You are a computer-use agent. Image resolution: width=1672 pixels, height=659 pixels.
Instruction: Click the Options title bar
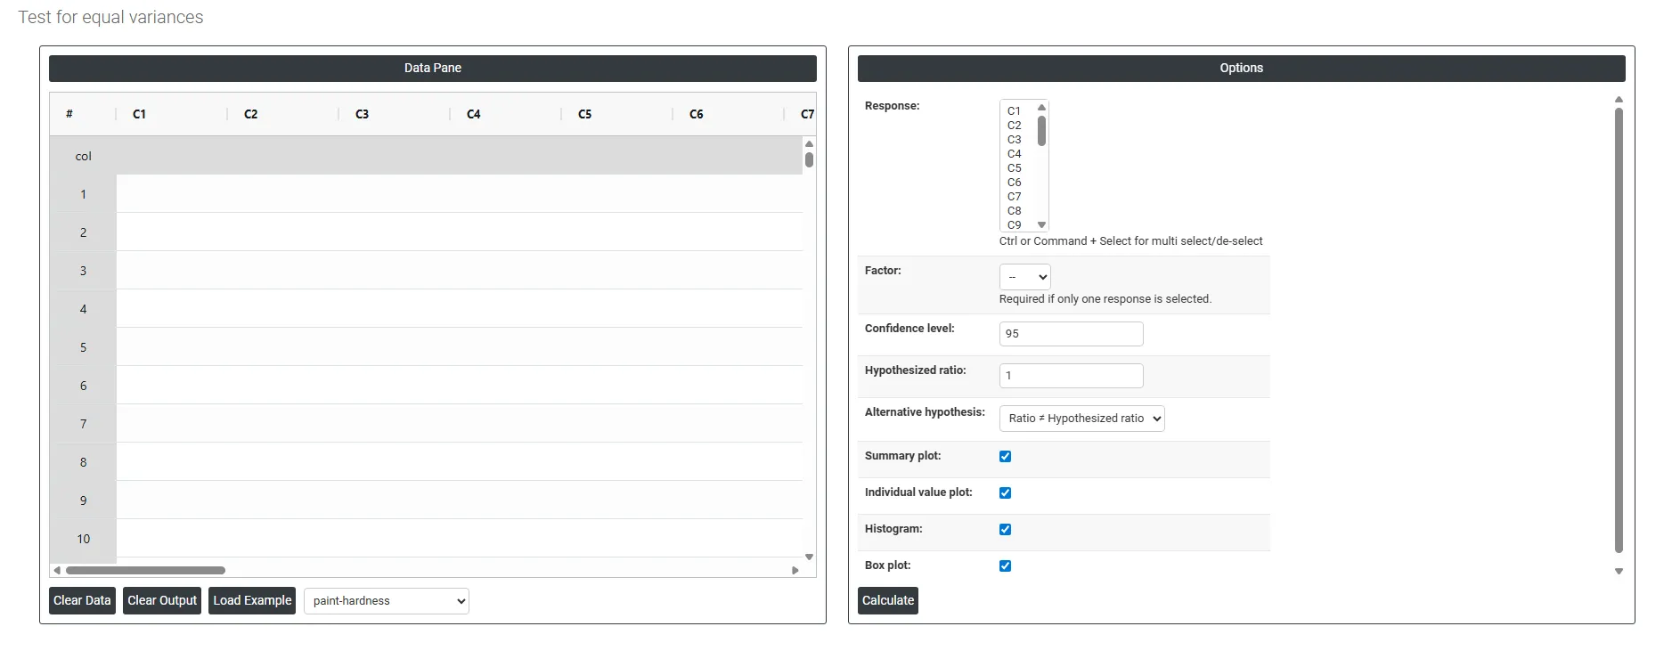[x=1242, y=69]
